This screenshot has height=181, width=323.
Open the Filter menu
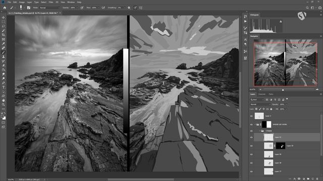click(51, 2)
